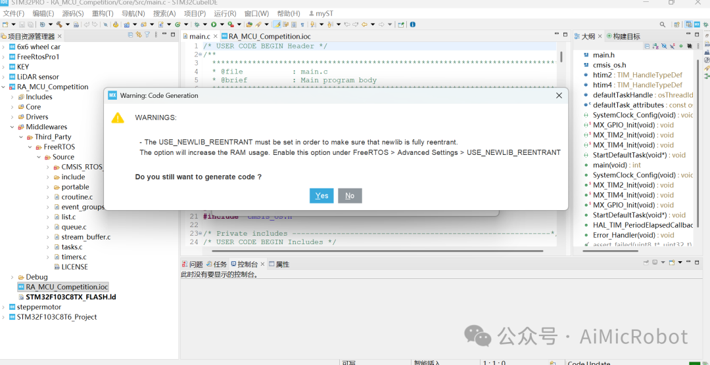
Task: Expand the Drivers folder
Action: [x=12, y=117]
